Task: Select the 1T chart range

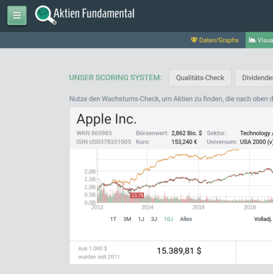Action: pyautogui.click(x=113, y=219)
